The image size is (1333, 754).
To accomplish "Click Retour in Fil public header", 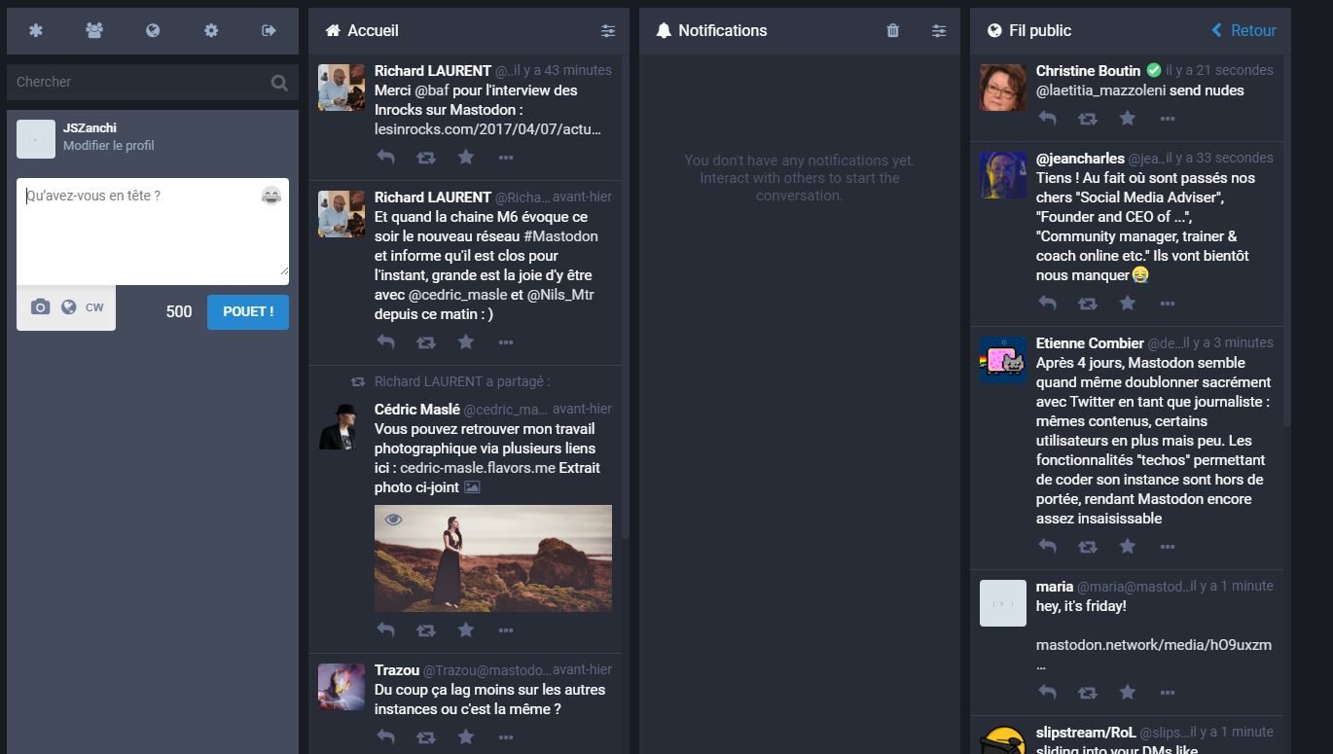I will point(1243,31).
